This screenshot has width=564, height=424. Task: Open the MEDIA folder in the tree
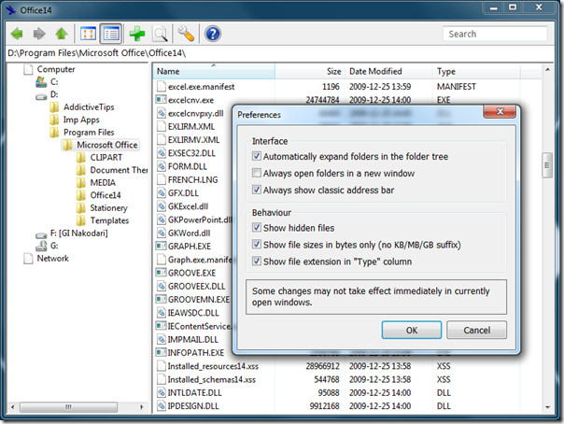tap(103, 183)
